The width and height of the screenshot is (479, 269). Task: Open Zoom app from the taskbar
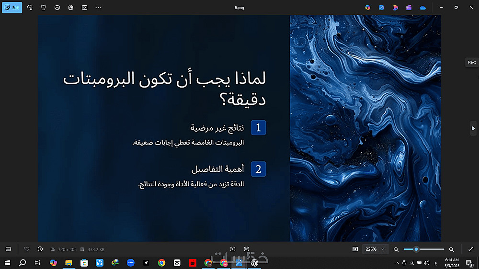(x=131, y=263)
